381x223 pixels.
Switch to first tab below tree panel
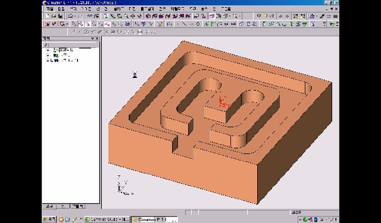pyautogui.click(x=49, y=206)
